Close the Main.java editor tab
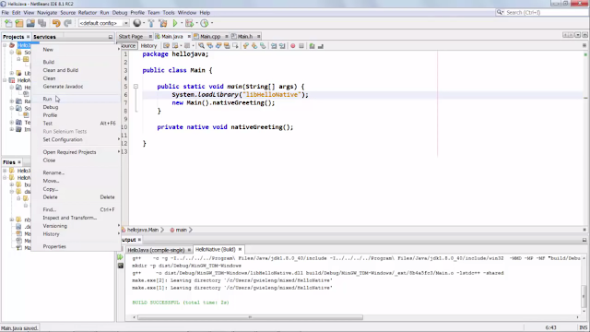This screenshot has height=332, width=590. pyautogui.click(x=189, y=37)
